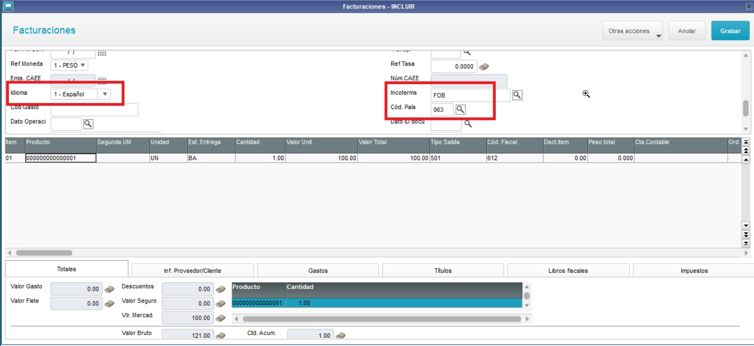The height and width of the screenshot is (346, 754).
Task: Click the Est. Entrega cell BA
Action: point(211,158)
